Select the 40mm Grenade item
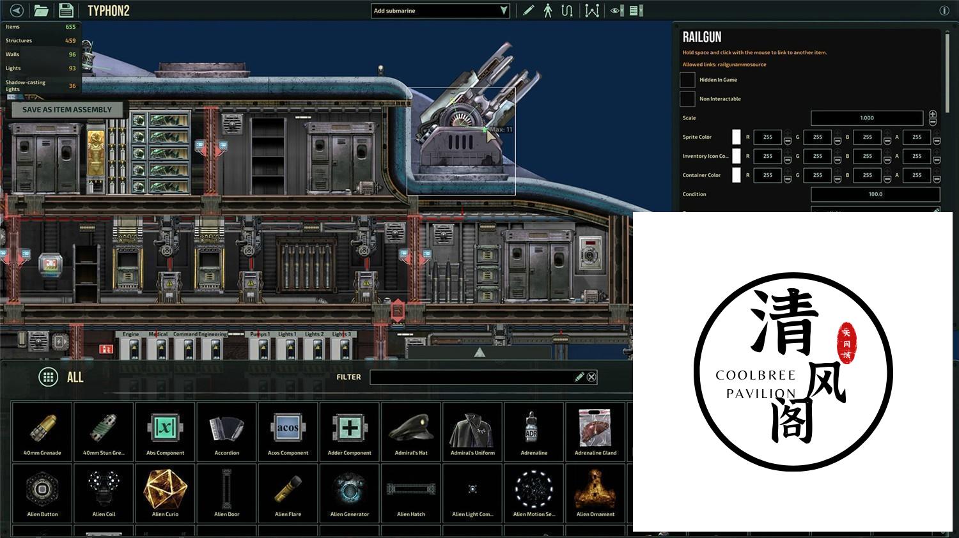959x538 pixels. click(x=42, y=431)
